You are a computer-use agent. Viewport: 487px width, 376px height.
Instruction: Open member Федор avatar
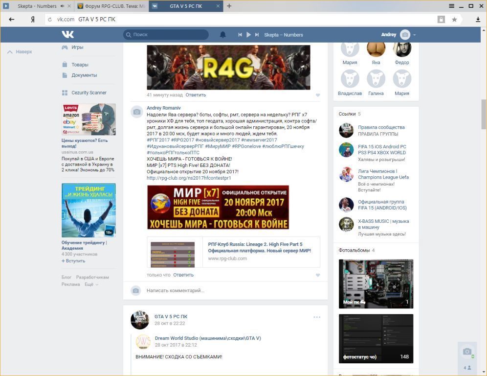point(402,50)
